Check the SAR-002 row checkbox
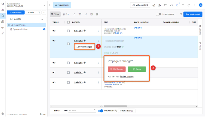Screen dimensions: 205x119 (x=68, y=44)
